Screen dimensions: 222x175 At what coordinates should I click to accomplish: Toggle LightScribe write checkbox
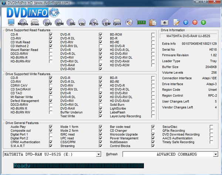[153, 108]
